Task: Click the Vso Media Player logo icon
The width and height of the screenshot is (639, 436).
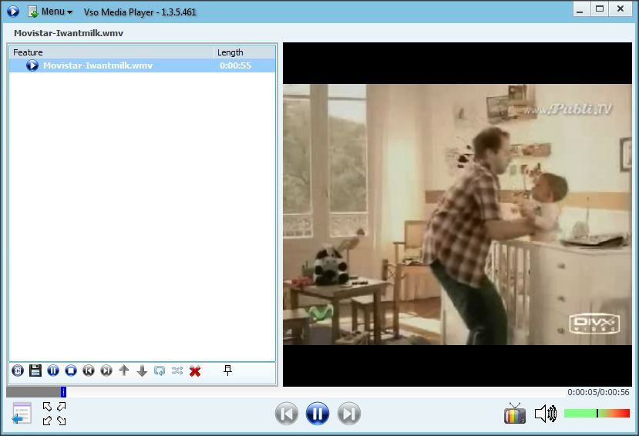Action: pos(12,12)
